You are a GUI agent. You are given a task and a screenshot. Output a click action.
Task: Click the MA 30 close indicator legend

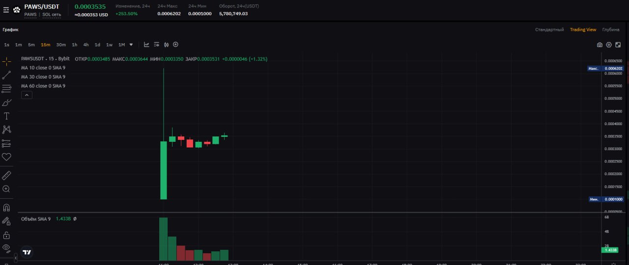[43, 77]
